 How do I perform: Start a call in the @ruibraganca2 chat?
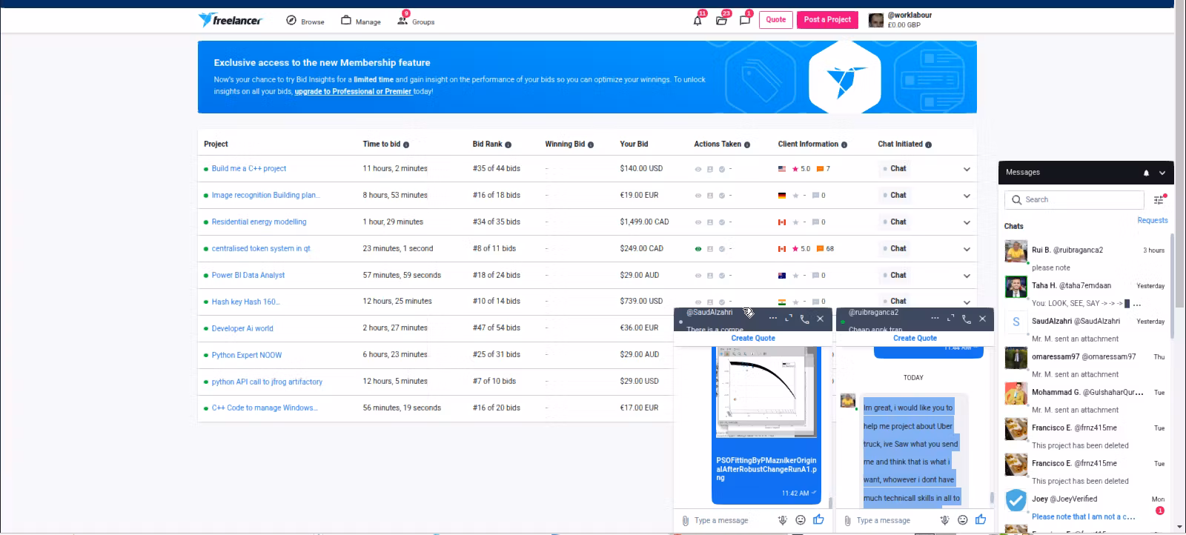tap(967, 319)
